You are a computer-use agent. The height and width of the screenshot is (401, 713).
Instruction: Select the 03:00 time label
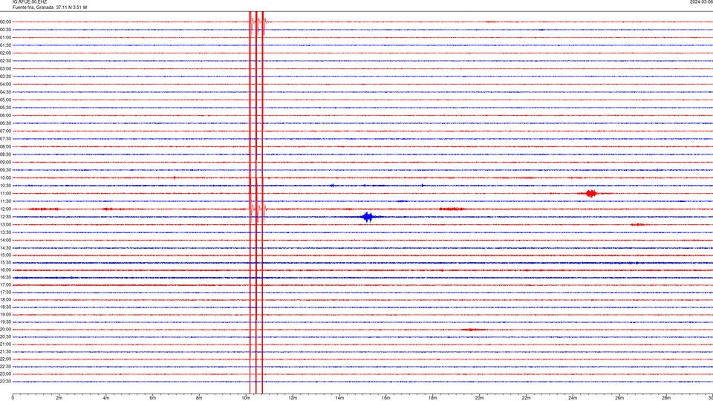5,68
